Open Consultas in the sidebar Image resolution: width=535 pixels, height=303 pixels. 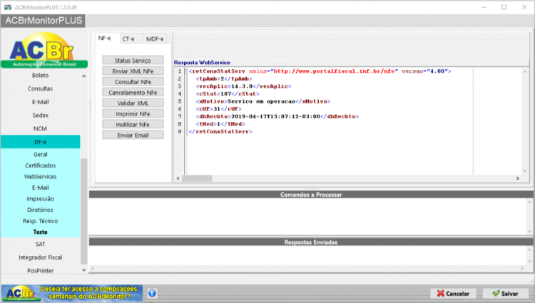(40, 88)
